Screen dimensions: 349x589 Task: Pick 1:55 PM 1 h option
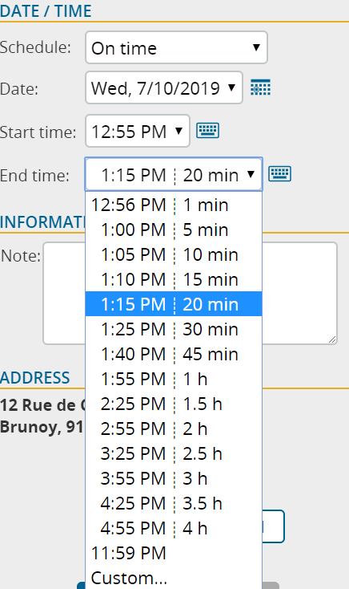point(174,379)
